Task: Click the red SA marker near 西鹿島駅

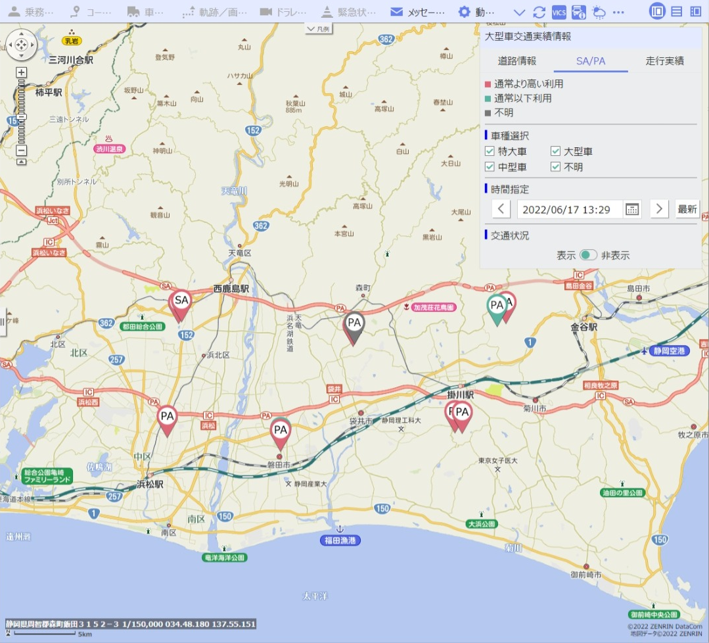Action: 181,302
